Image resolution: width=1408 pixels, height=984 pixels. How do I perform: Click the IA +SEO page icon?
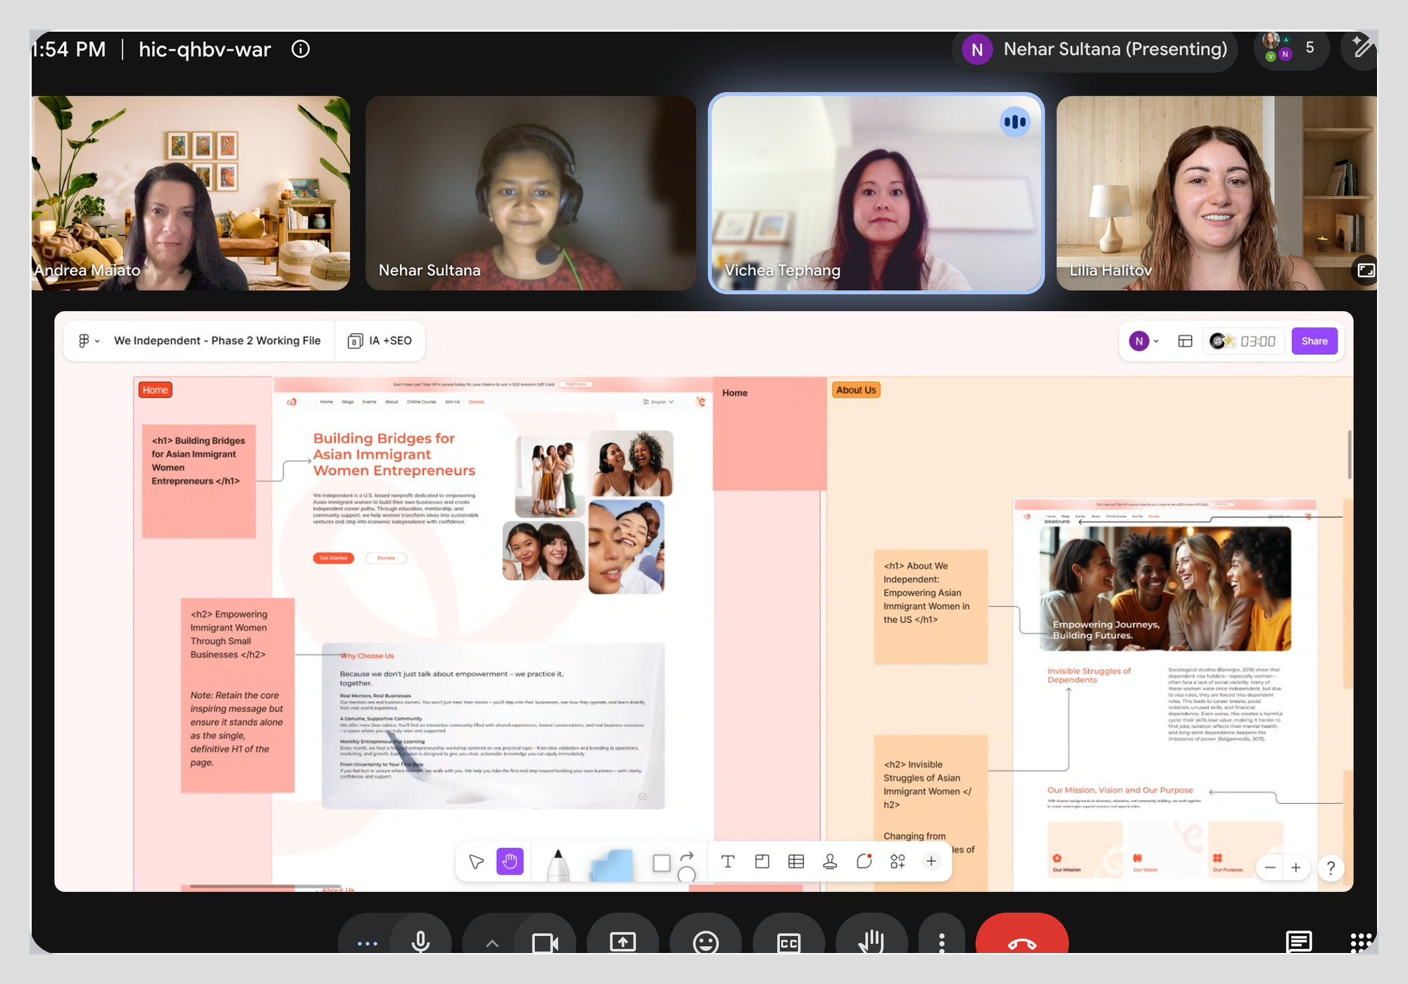click(356, 341)
